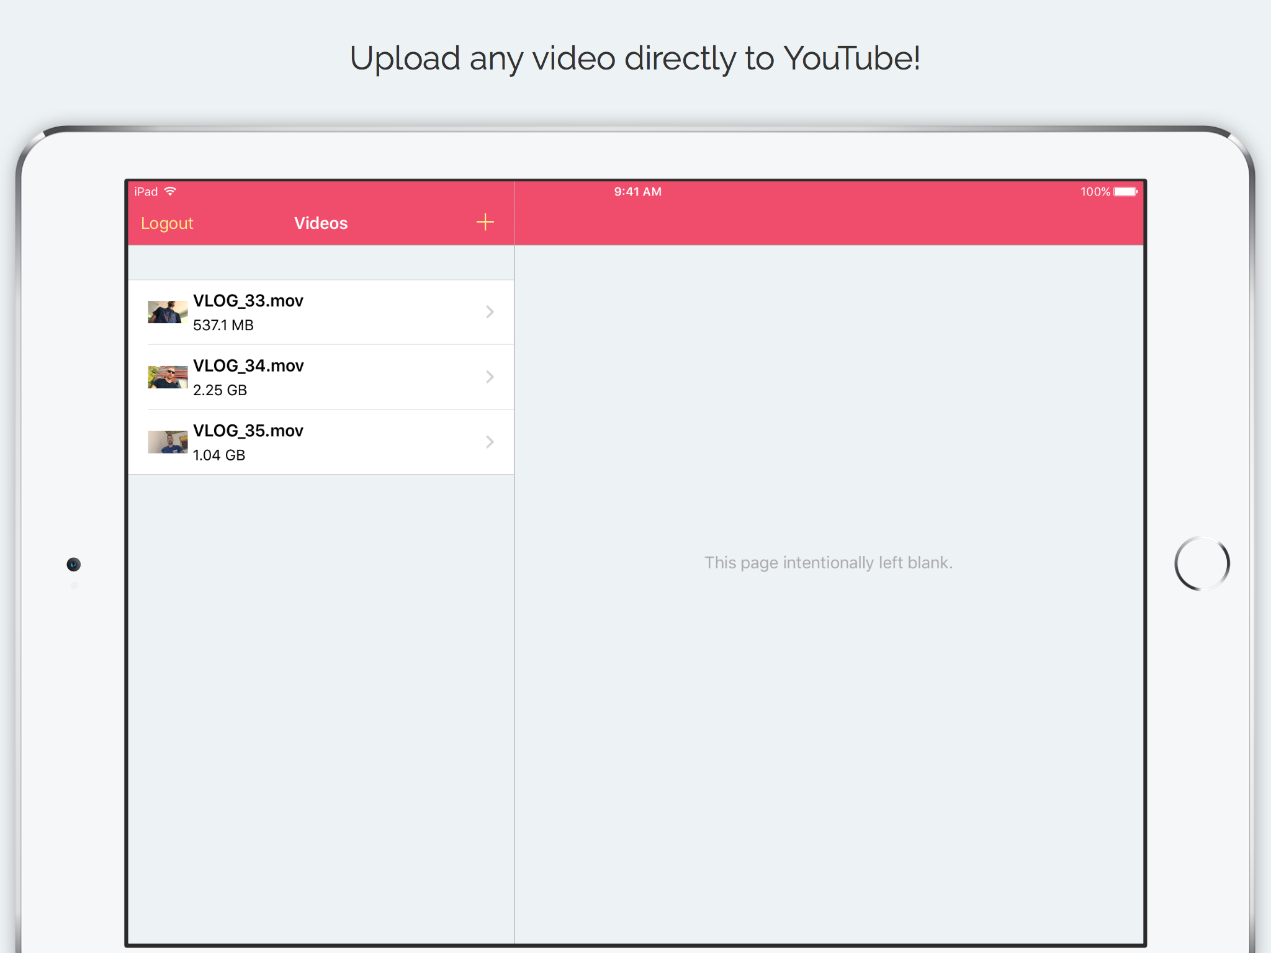This screenshot has width=1271, height=953.
Task: Tap the iPad carrier label
Action: tap(146, 192)
